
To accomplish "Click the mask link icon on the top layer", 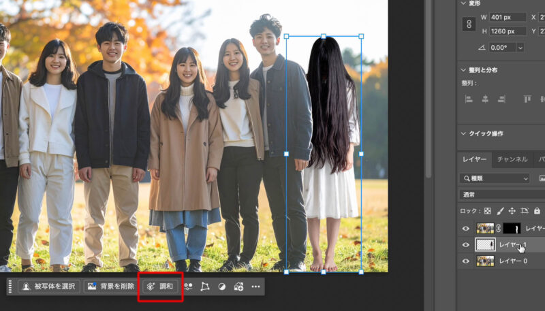I will 499,228.
